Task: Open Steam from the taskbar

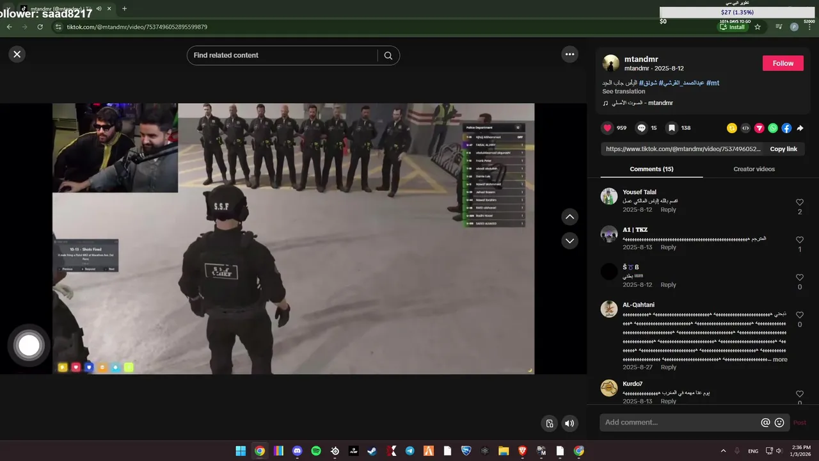Action: (x=372, y=451)
